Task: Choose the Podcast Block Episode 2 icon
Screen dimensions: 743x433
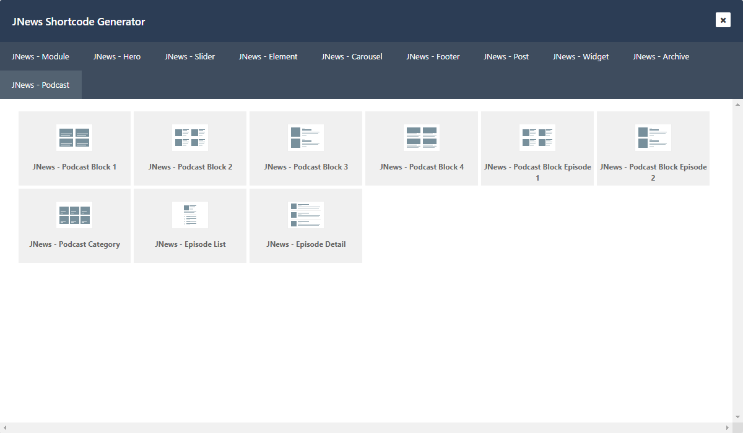Action: click(653, 137)
